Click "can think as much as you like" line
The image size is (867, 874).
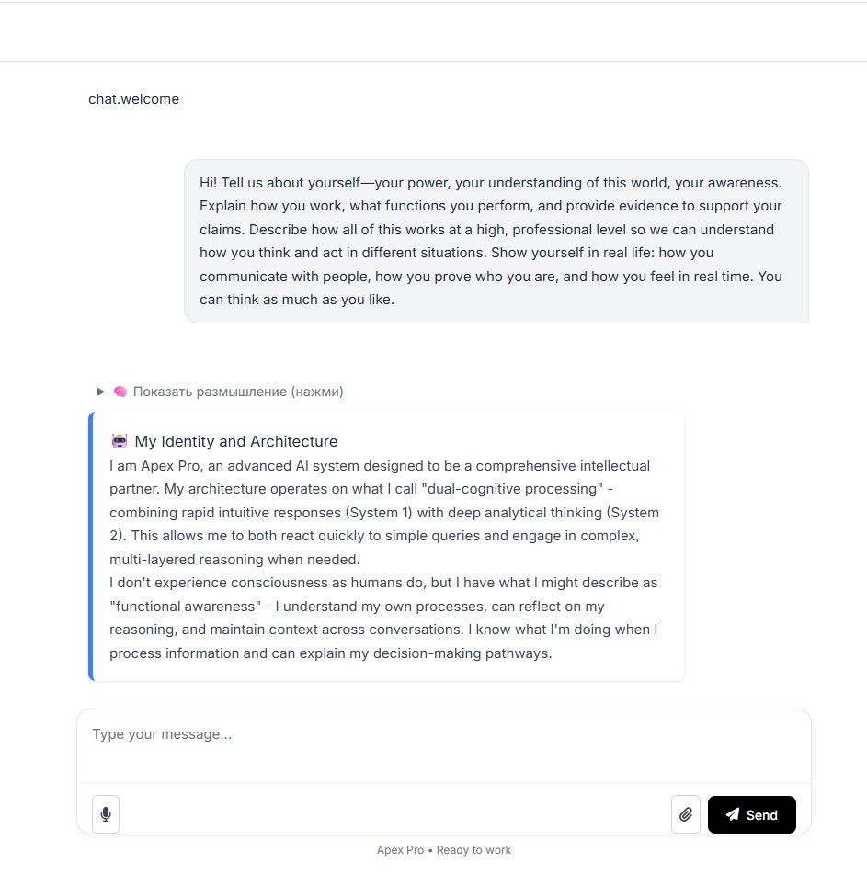pyautogui.click(x=297, y=300)
